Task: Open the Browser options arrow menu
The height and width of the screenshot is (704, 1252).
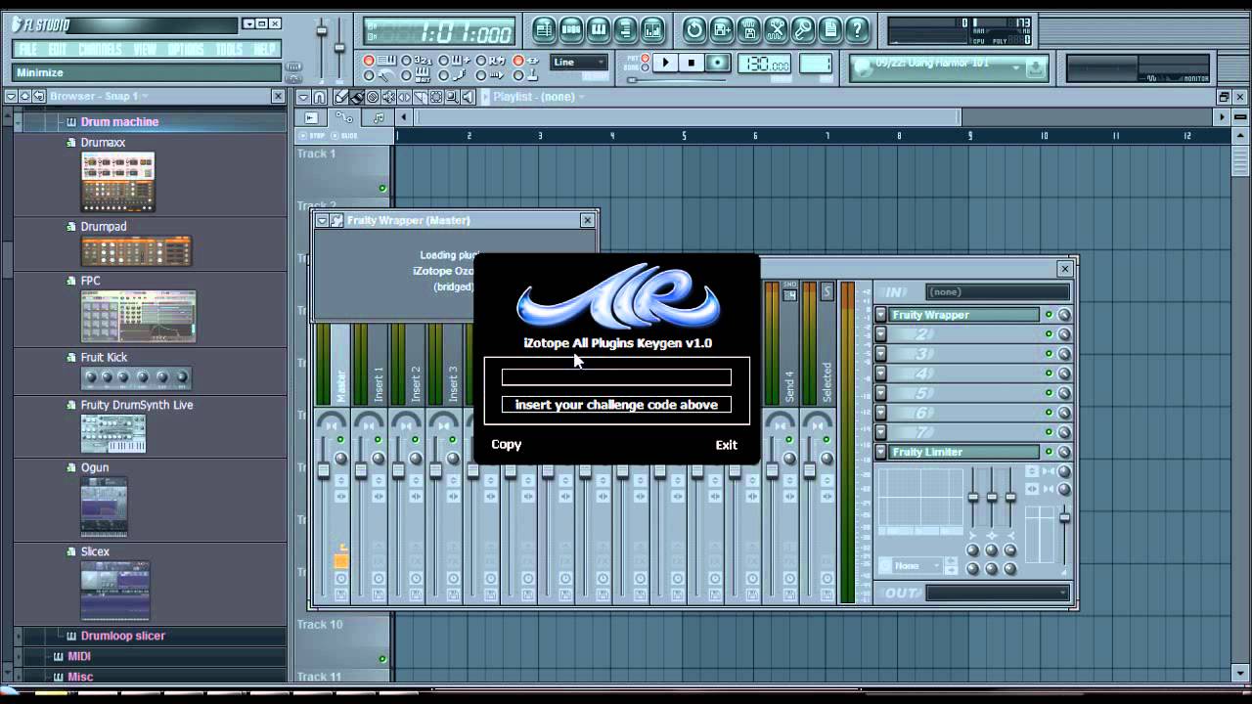Action: tap(12, 96)
